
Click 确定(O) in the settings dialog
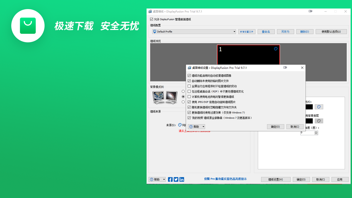coord(275,127)
